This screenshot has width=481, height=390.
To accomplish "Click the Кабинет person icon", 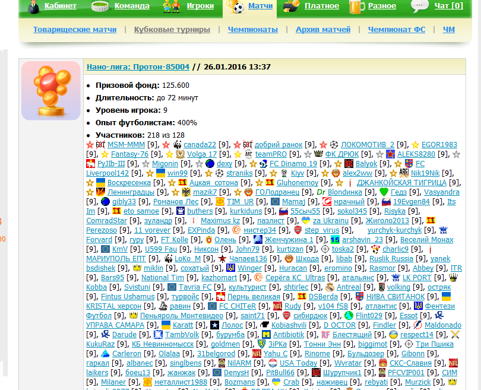I will [33, 7].
